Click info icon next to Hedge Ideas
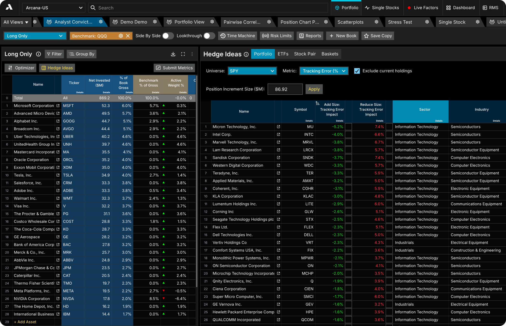 pyautogui.click(x=246, y=54)
